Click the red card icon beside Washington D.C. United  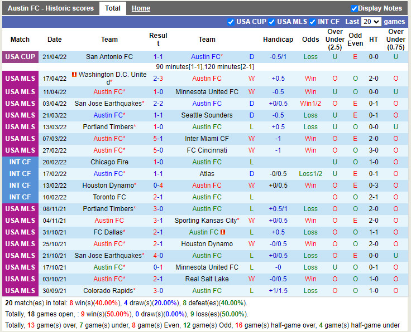[x=74, y=75]
